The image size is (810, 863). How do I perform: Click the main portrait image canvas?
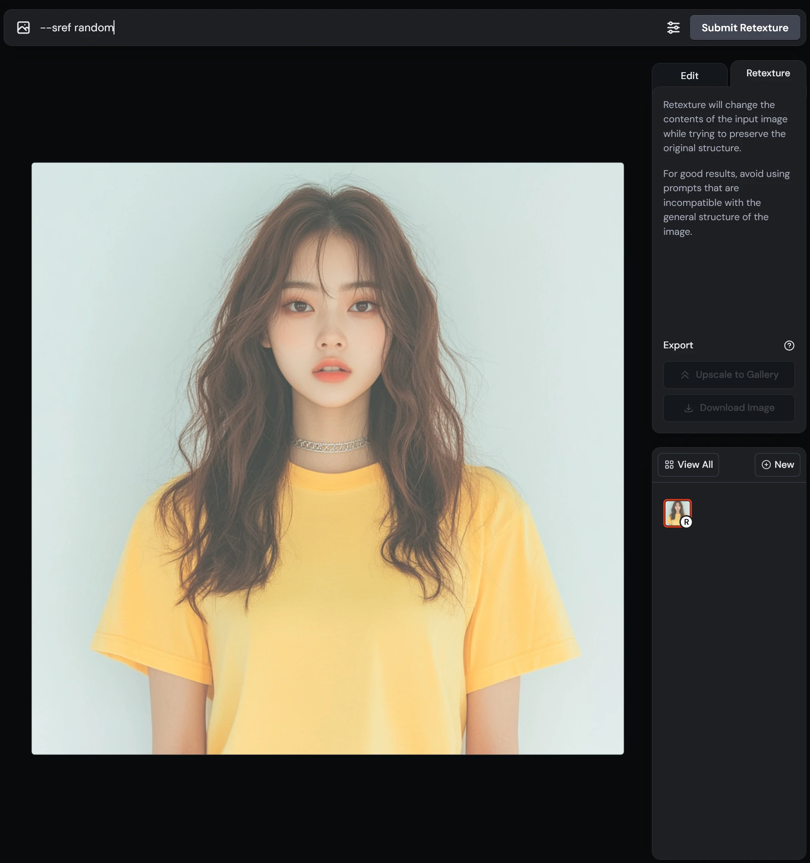(327, 458)
